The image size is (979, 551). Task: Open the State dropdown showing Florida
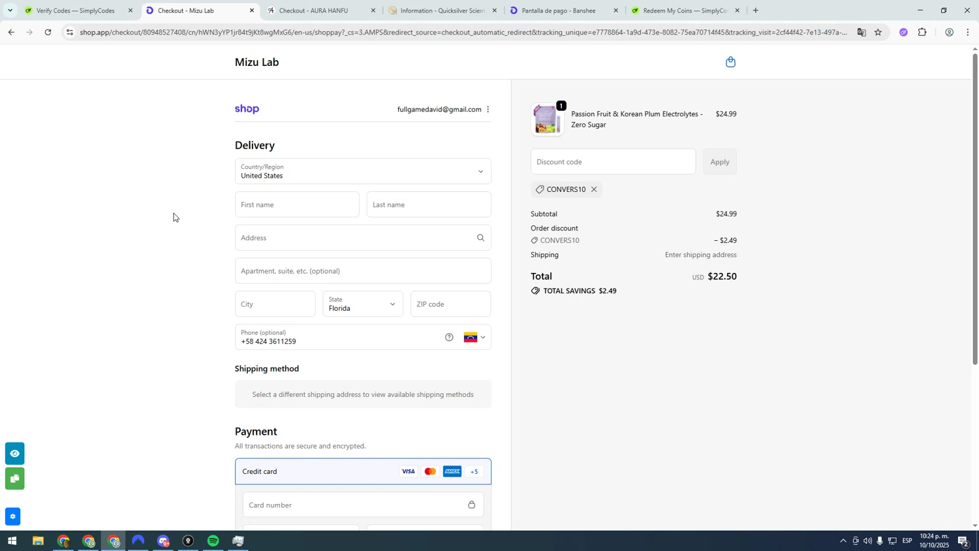pos(363,304)
